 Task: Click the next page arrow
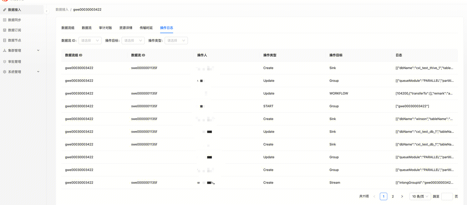402,196
